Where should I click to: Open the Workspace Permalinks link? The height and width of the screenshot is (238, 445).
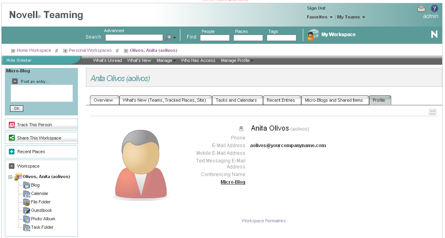[263, 220]
